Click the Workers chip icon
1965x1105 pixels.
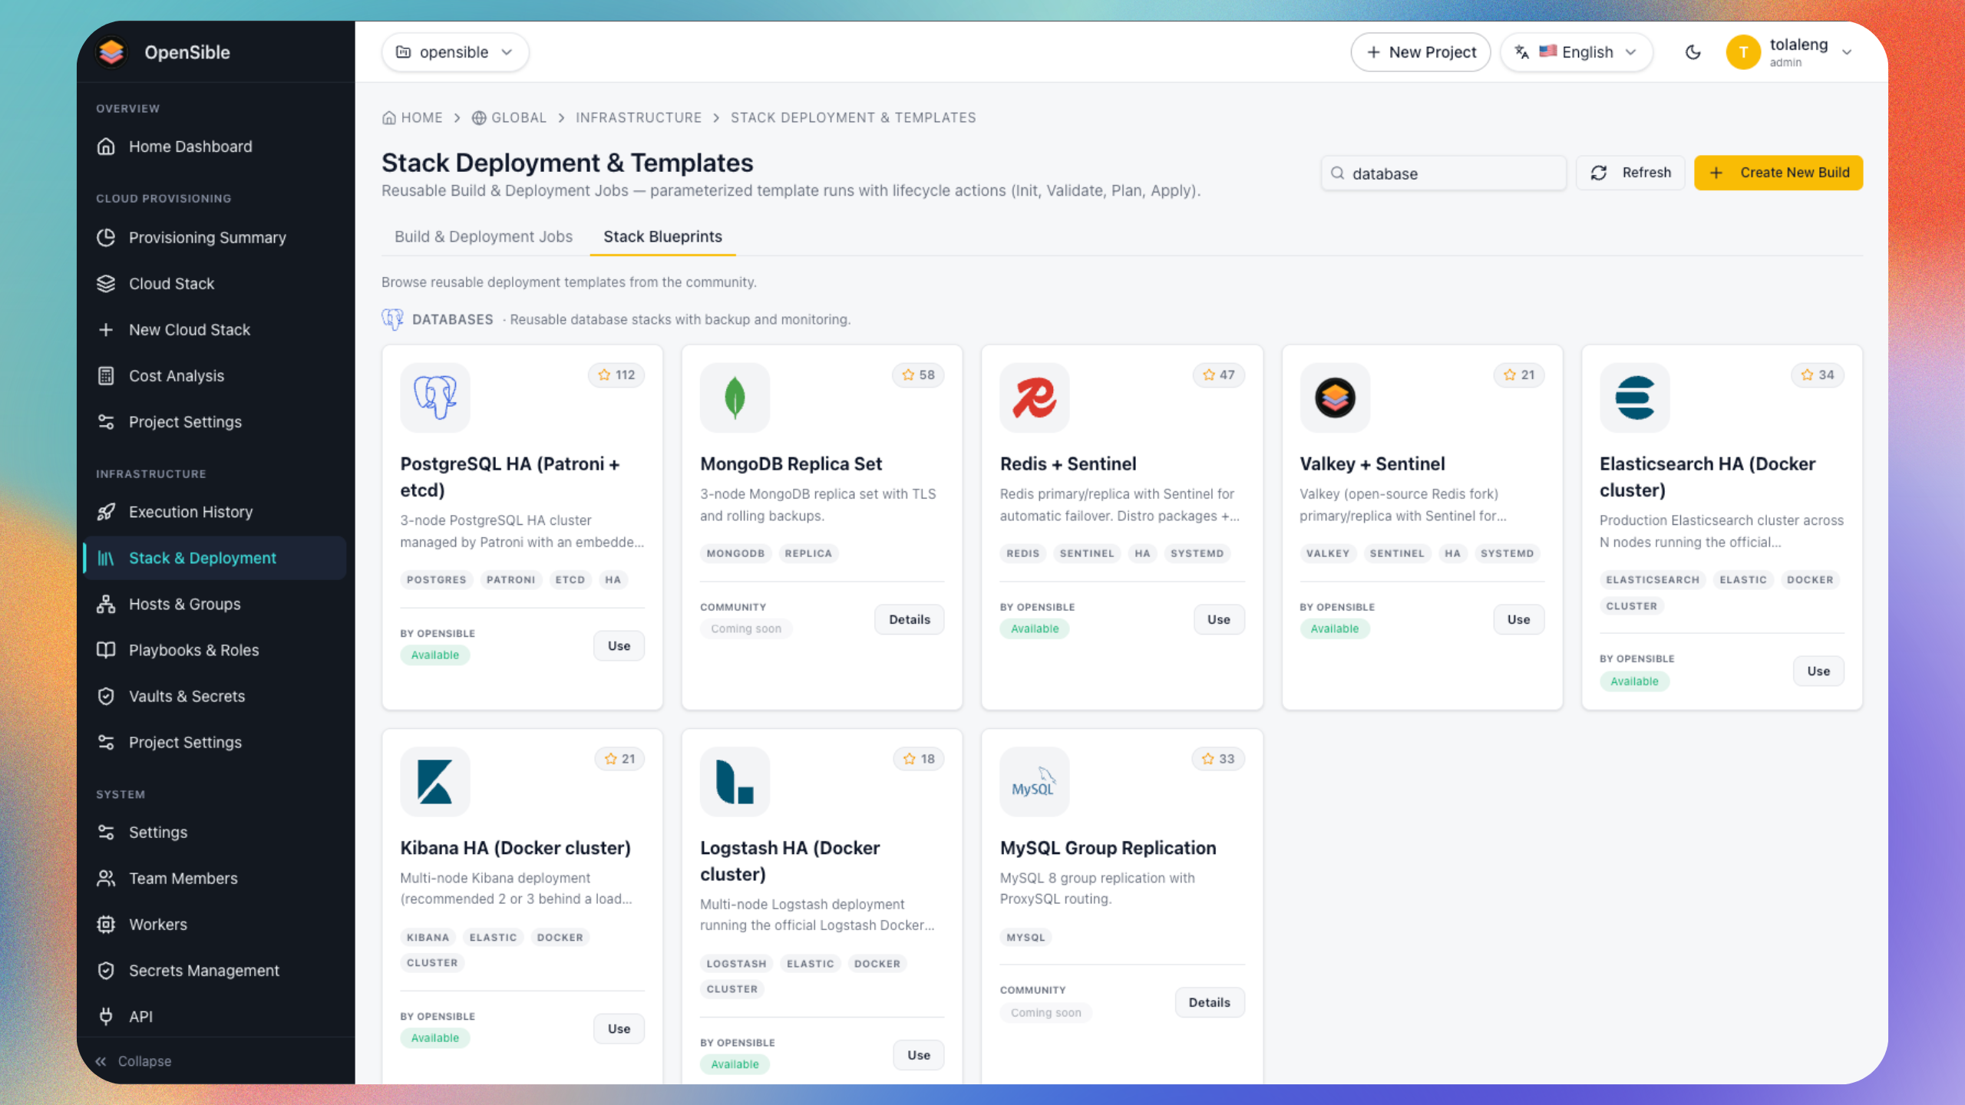coord(106,924)
